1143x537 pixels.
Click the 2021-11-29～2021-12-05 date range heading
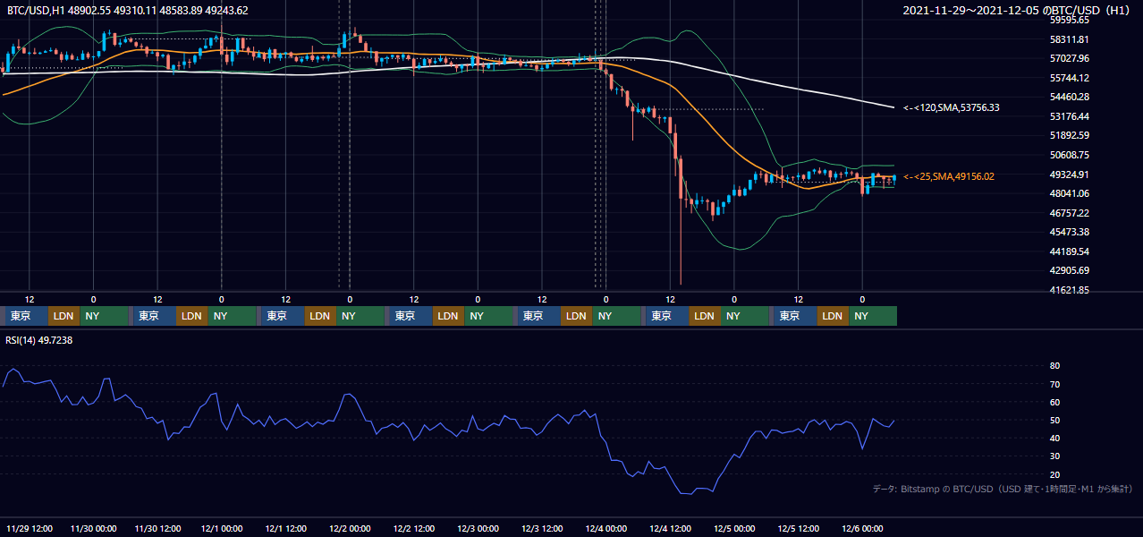pos(1016,11)
